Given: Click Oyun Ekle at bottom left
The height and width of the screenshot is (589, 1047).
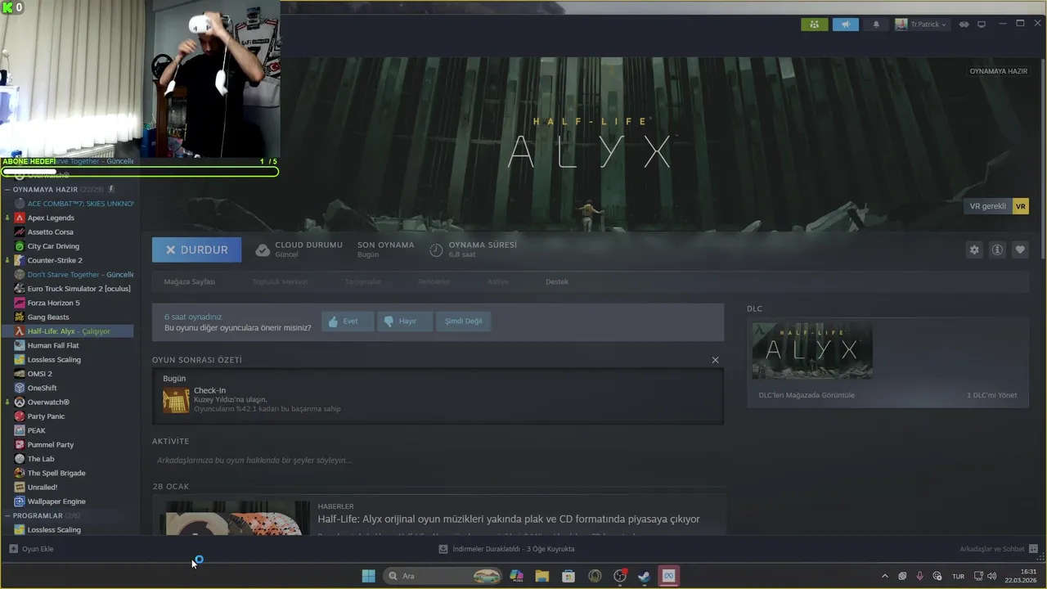Looking at the screenshot, I should tap(31, 549).
